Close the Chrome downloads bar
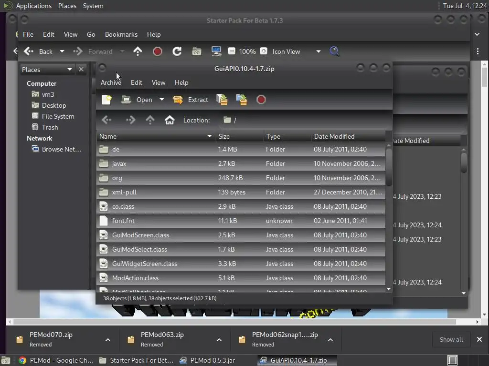Screen dimensions: 489x366 479,339
